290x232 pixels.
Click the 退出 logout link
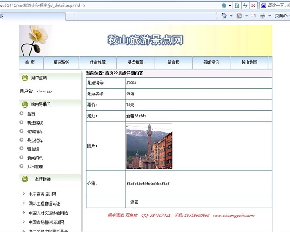tap(47, 104)
